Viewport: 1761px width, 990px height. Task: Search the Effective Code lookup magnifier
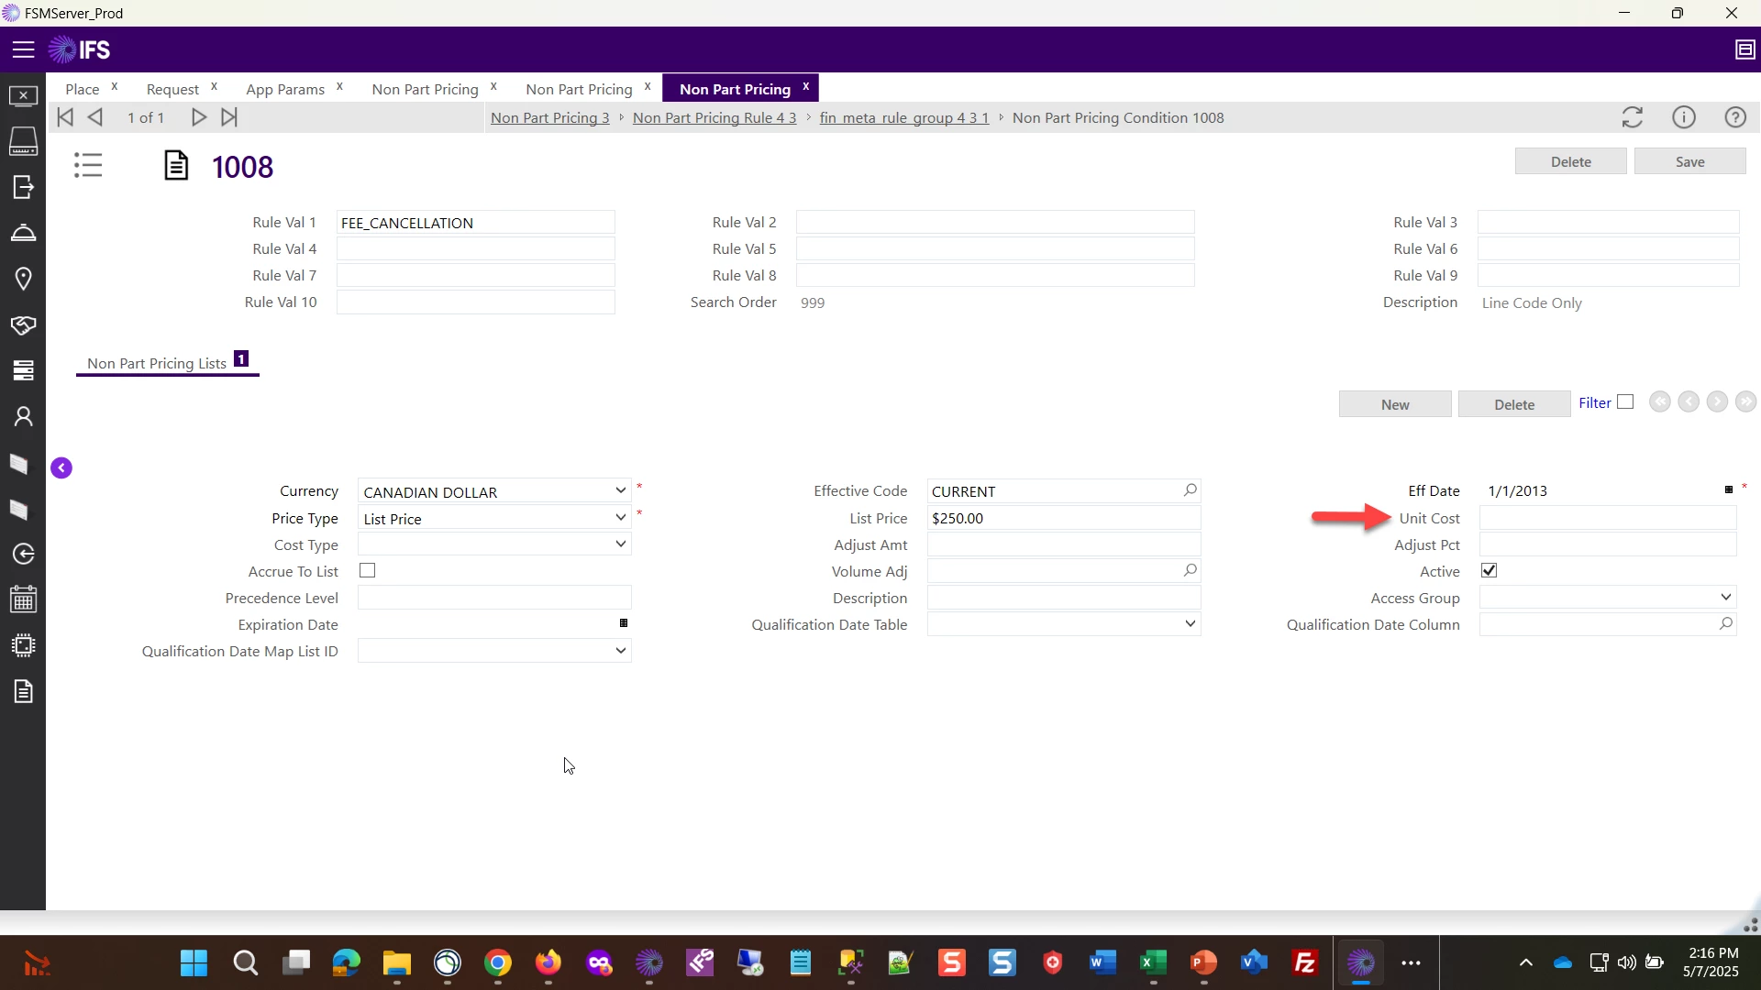pos(1190,491)
